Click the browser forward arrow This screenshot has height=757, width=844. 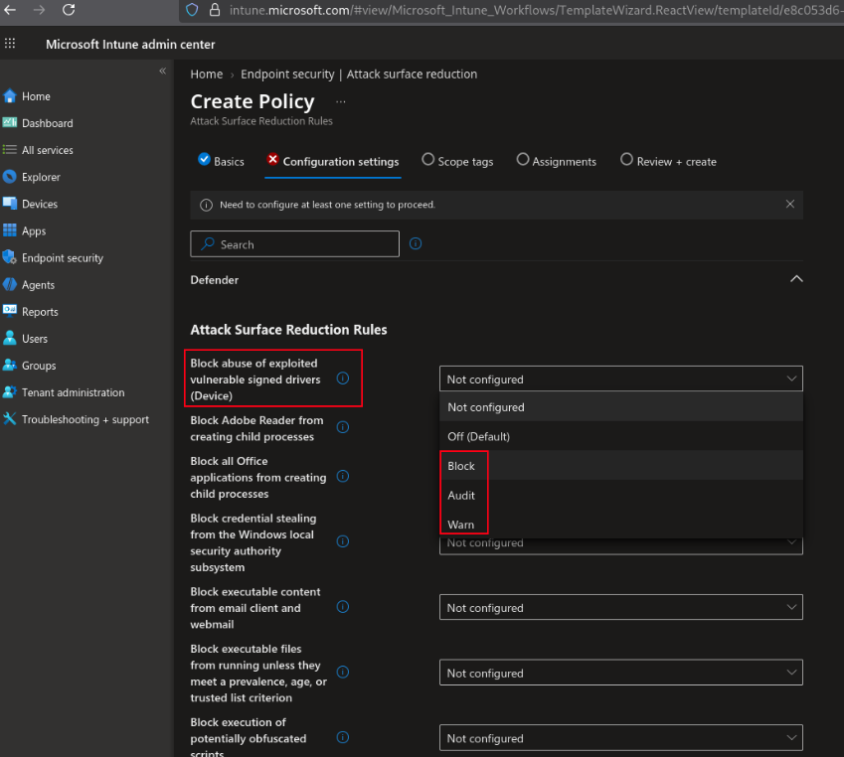(39, 10)
